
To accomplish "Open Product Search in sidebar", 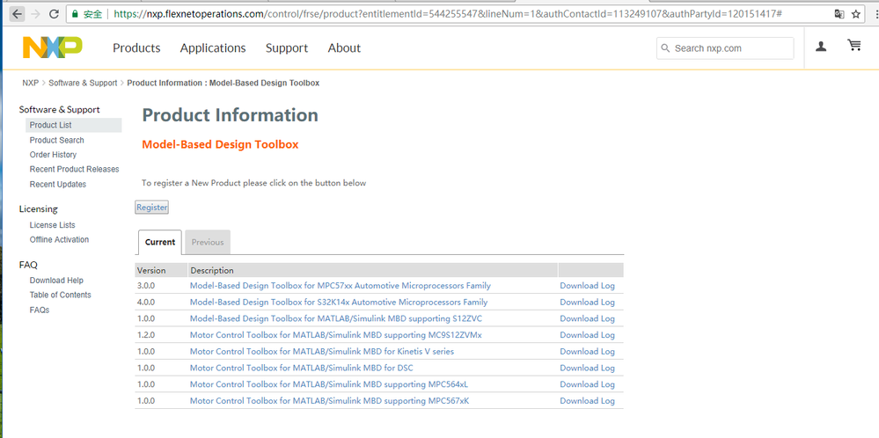I will [56, 140].
